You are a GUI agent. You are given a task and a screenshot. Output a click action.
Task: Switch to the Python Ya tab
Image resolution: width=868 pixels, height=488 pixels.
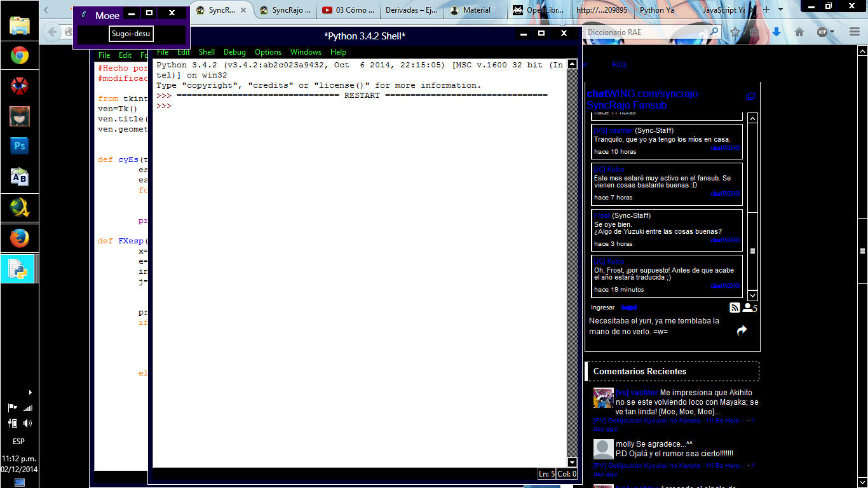tap(665, 10)
